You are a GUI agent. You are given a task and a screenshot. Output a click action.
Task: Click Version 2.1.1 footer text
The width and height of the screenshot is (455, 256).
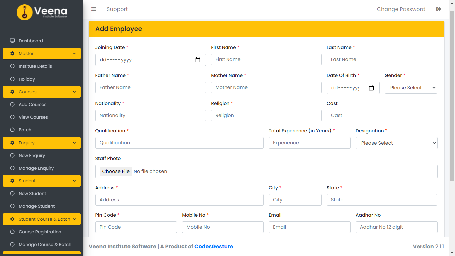(428, 246)
